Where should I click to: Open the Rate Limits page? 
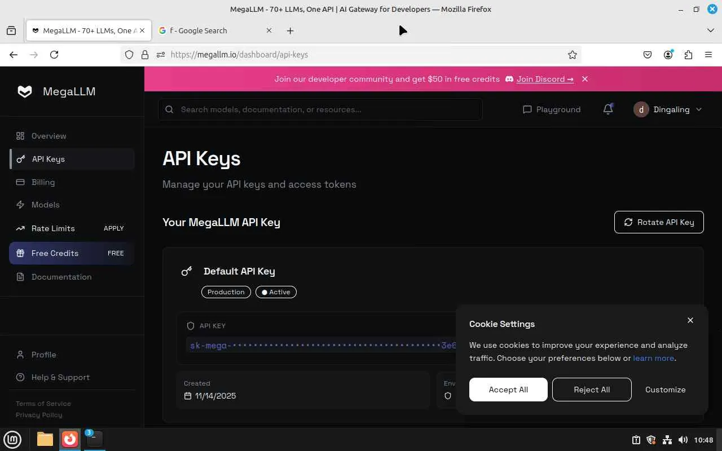click(72, 228)
